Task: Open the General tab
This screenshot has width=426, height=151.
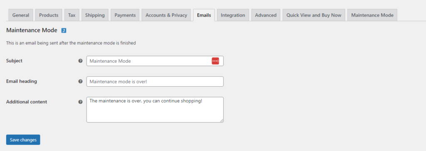Action: (x=21, y=15)
